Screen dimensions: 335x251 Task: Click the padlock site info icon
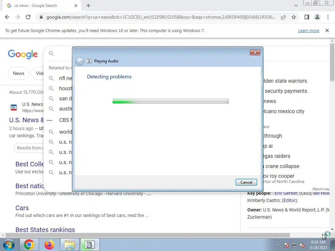(41, 17)
